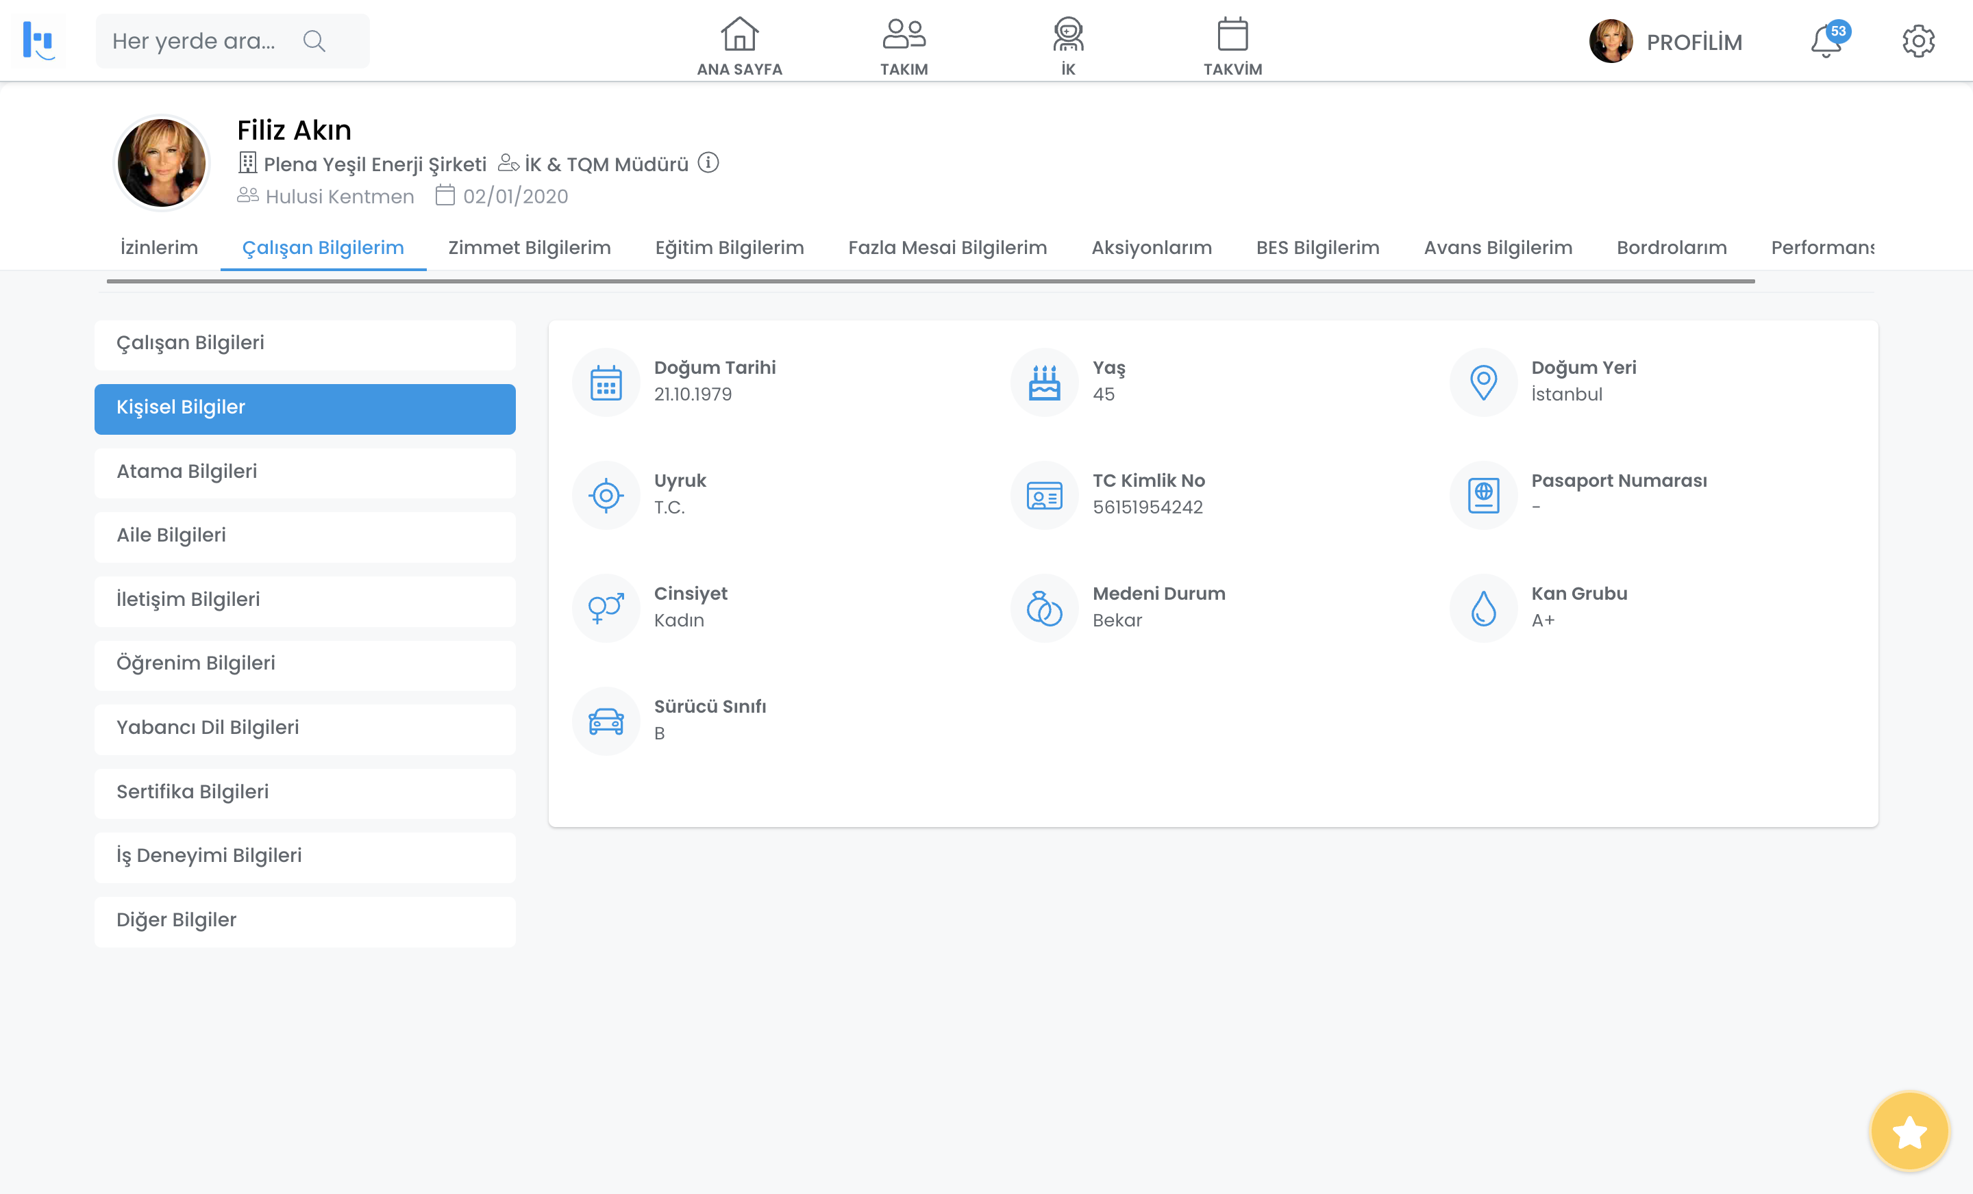Open the settings gear icon
The width and height of the screenshot is (1973, 1194).
point(1918,42)
